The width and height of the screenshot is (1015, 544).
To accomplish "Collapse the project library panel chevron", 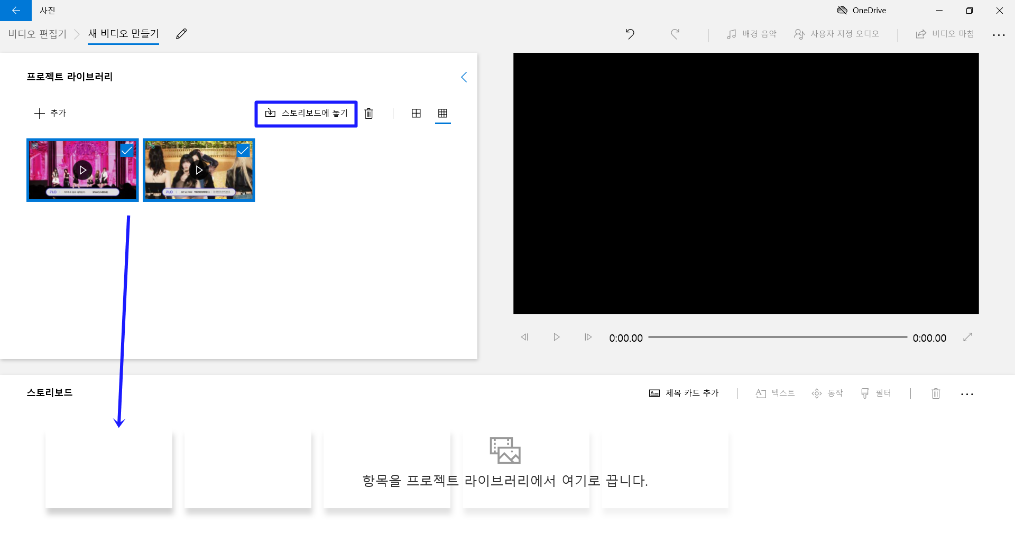I will (464, 77).
